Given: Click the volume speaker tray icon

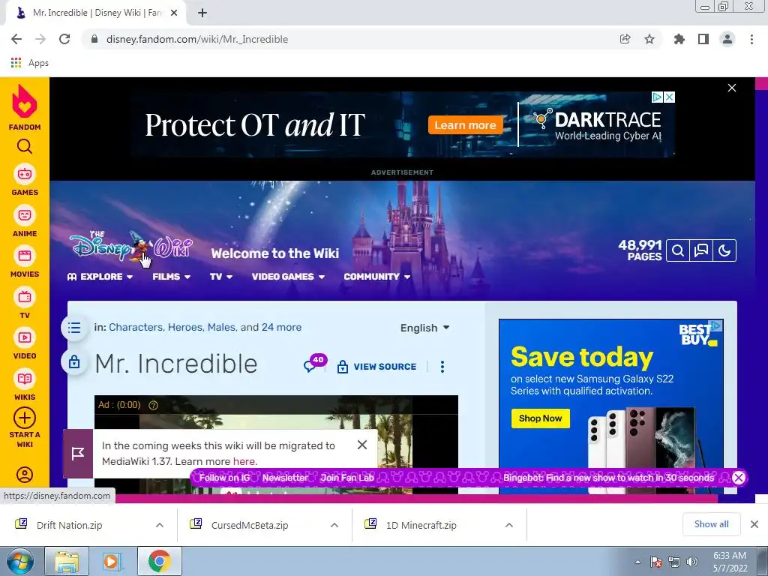Looking at the screenshot, I should (692, 562).
